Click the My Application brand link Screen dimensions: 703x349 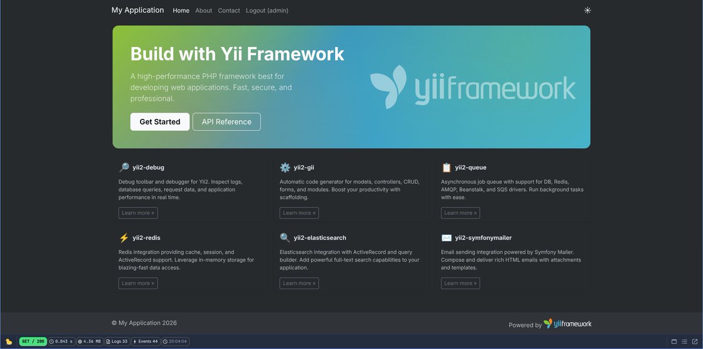click(x=138, y=10)
